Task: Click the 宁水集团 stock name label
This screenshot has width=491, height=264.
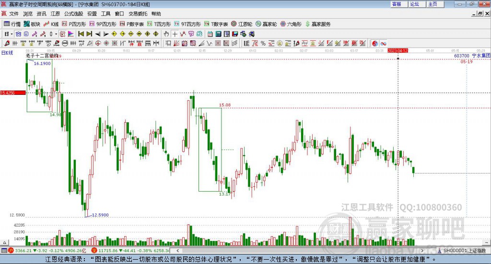Action: [481, 56]
